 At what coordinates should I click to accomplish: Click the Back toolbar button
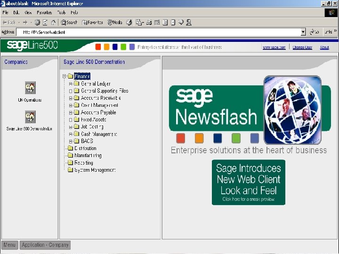pos(9,22)
